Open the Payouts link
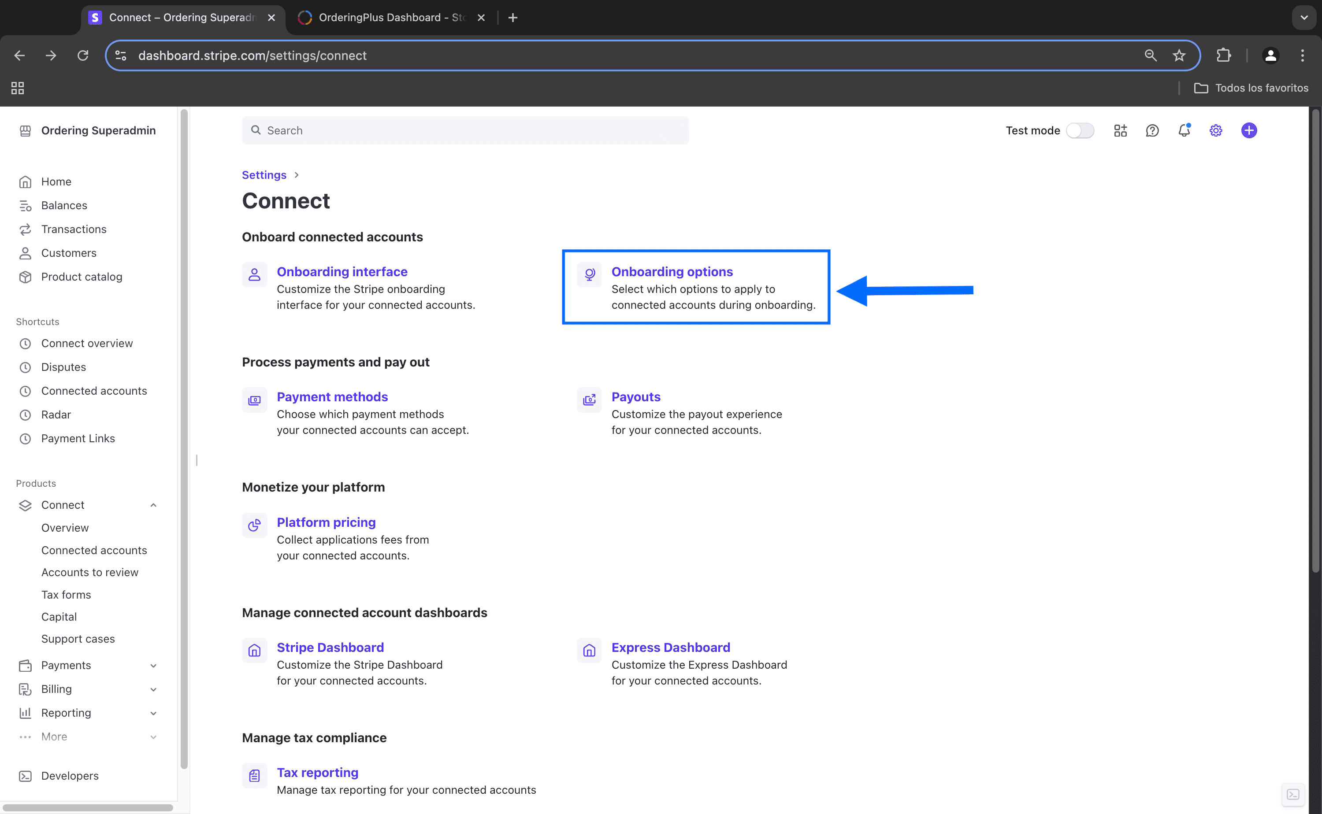The image size is (1322, 814). point(635,397)
